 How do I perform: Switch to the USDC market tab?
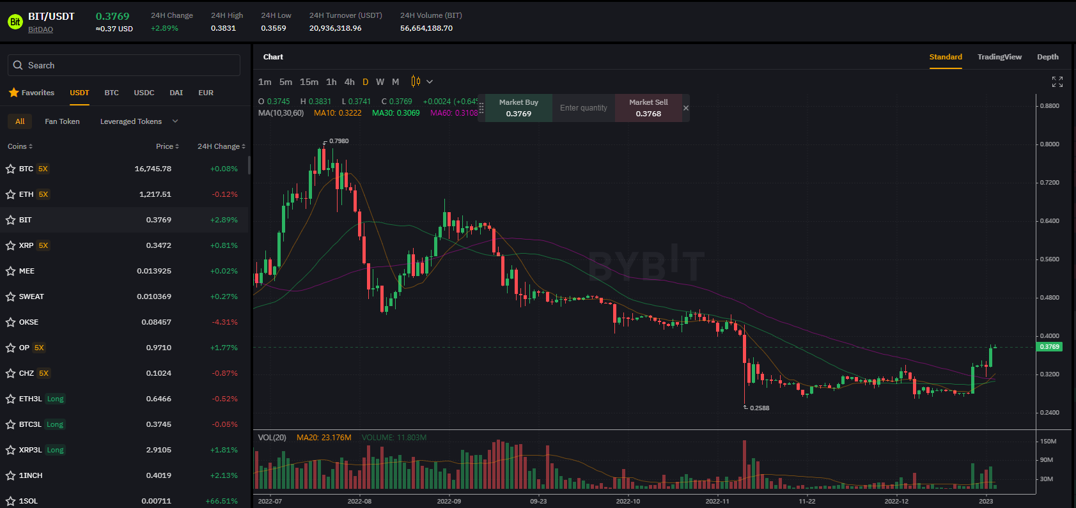point(144,93)
